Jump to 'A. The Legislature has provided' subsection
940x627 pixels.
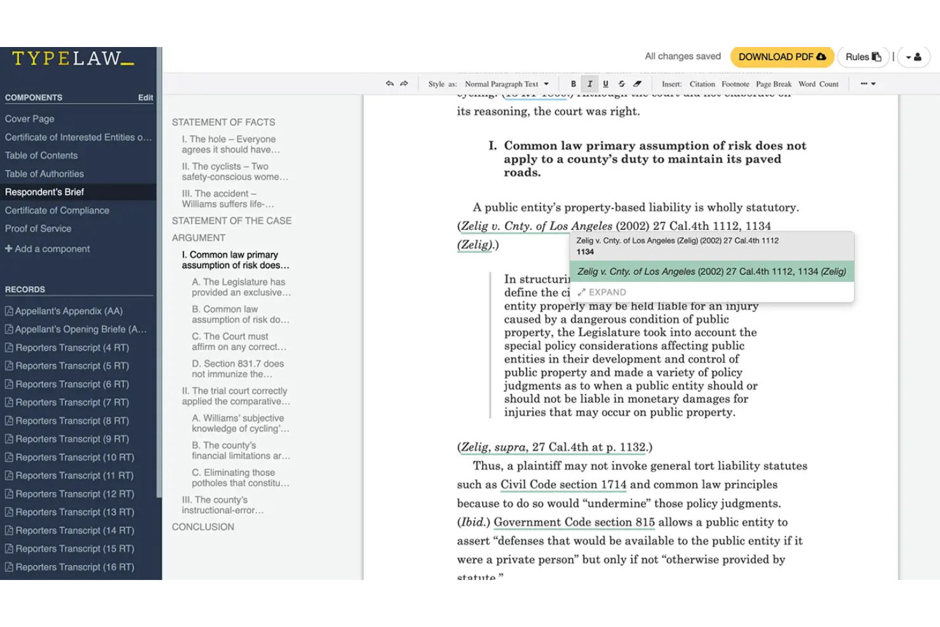[241, 288]
